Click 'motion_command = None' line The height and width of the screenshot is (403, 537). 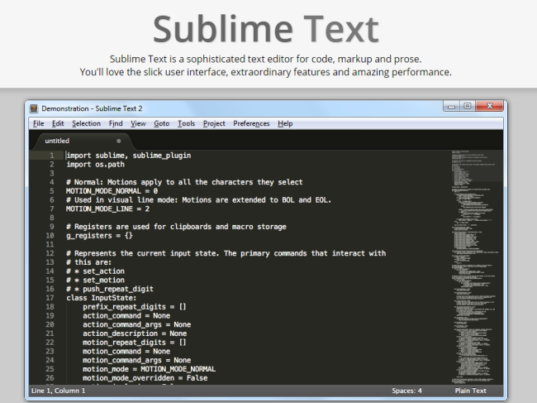[x=126, y=352]
